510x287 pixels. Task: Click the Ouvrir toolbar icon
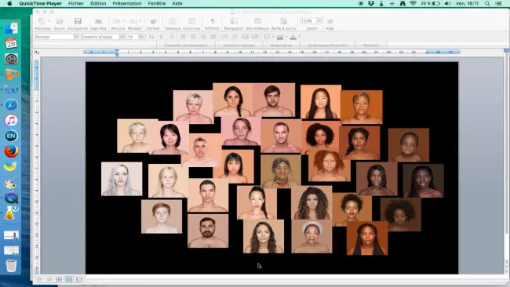point(59,21)
